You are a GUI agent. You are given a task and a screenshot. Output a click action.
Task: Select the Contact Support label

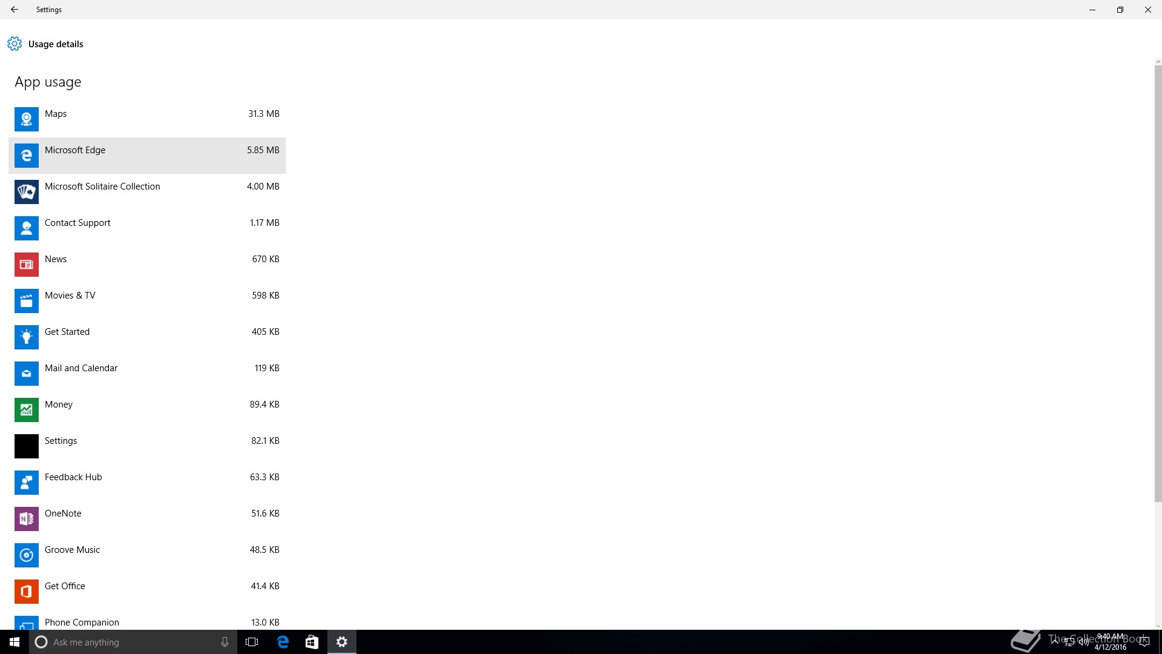point(77,223)
